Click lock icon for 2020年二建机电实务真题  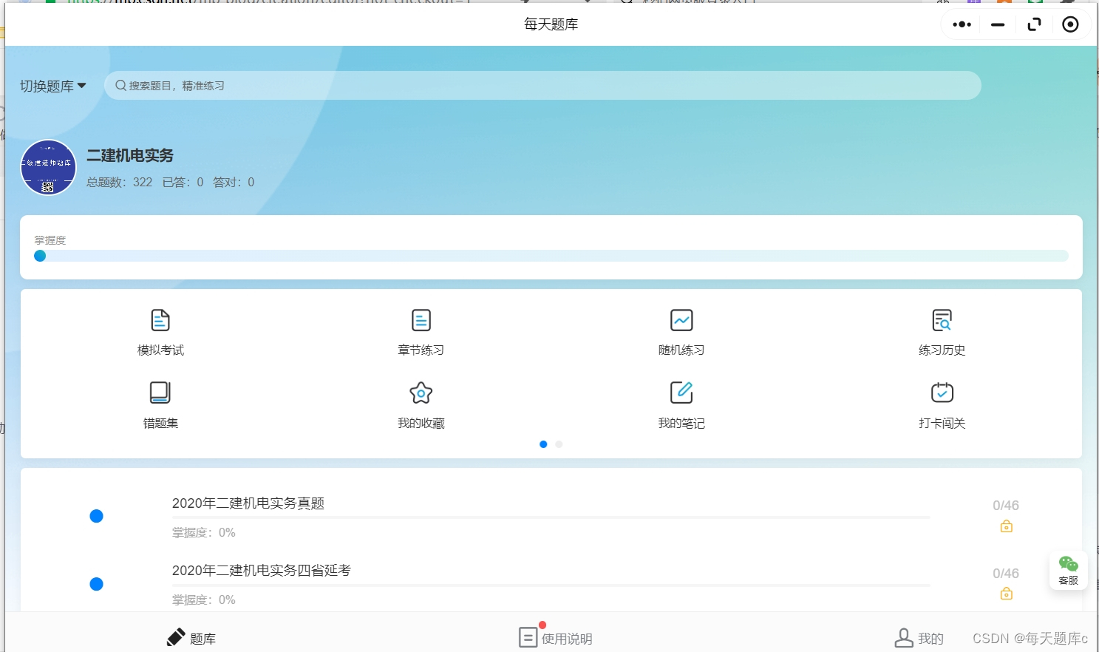click(x=1006, y=526)
